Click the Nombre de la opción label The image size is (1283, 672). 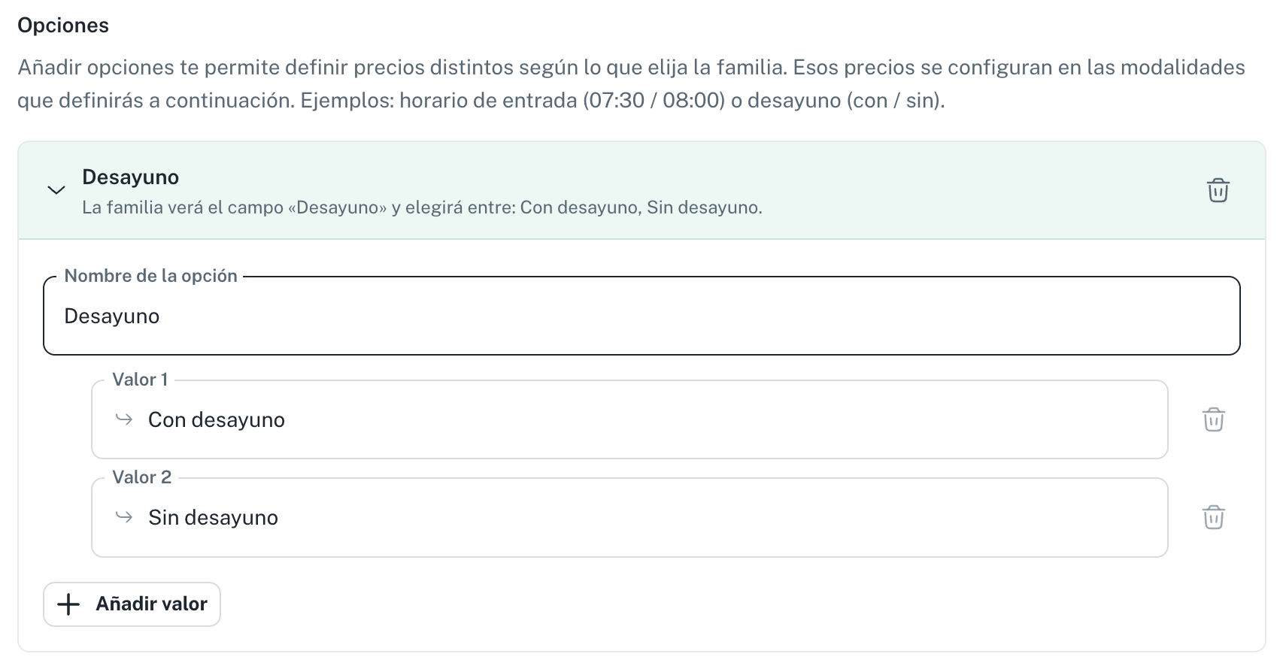click(x=151, y=276)
